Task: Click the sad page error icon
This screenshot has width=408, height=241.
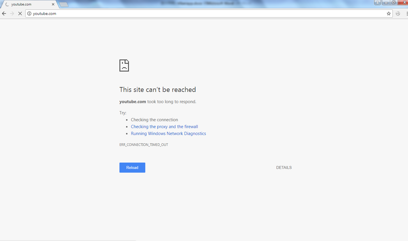Action: pyautogui.click(x=124, y=65)
